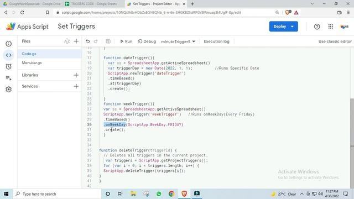Screen dimensions: 354x199
Task: Open the browser hamburger menu
Action: [348, 12]
